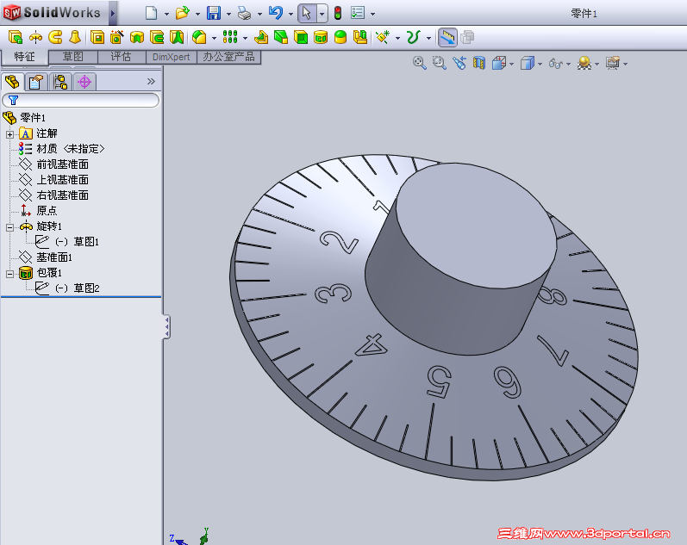Open the New document dropdown arrow
The width and height of the screenshot is (687, 545).
click(x=166, y=14)
